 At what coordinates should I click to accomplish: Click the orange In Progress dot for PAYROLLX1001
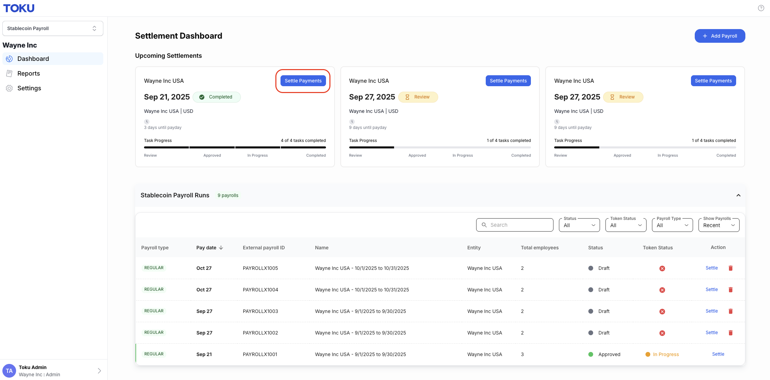(x=648, y=354)
